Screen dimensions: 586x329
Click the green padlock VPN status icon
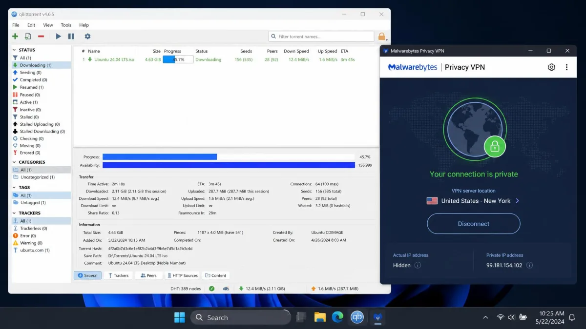click(494, 146)
